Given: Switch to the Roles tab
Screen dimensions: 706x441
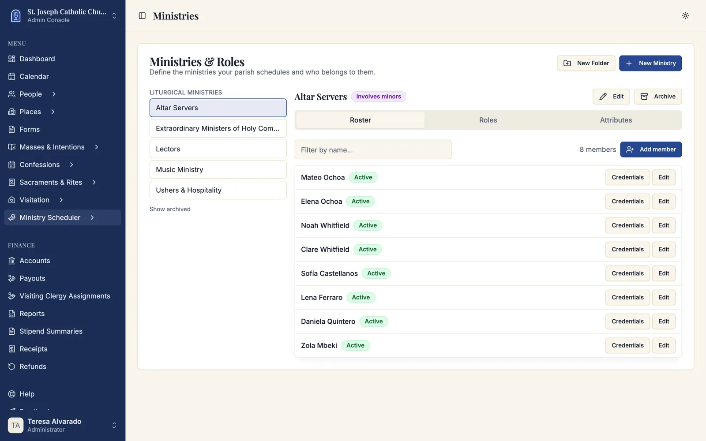Looking at the screenshot, I should (x=488, y=120).
